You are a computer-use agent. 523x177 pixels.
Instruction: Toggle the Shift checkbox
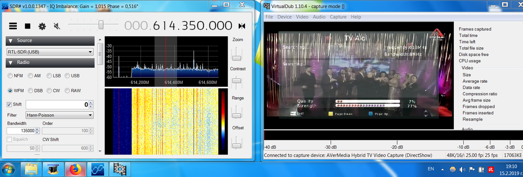coord(9,104)
